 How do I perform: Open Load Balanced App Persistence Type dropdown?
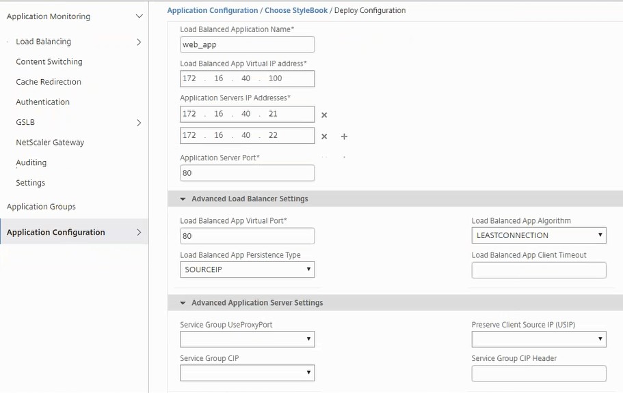click(x=247, y=270)
